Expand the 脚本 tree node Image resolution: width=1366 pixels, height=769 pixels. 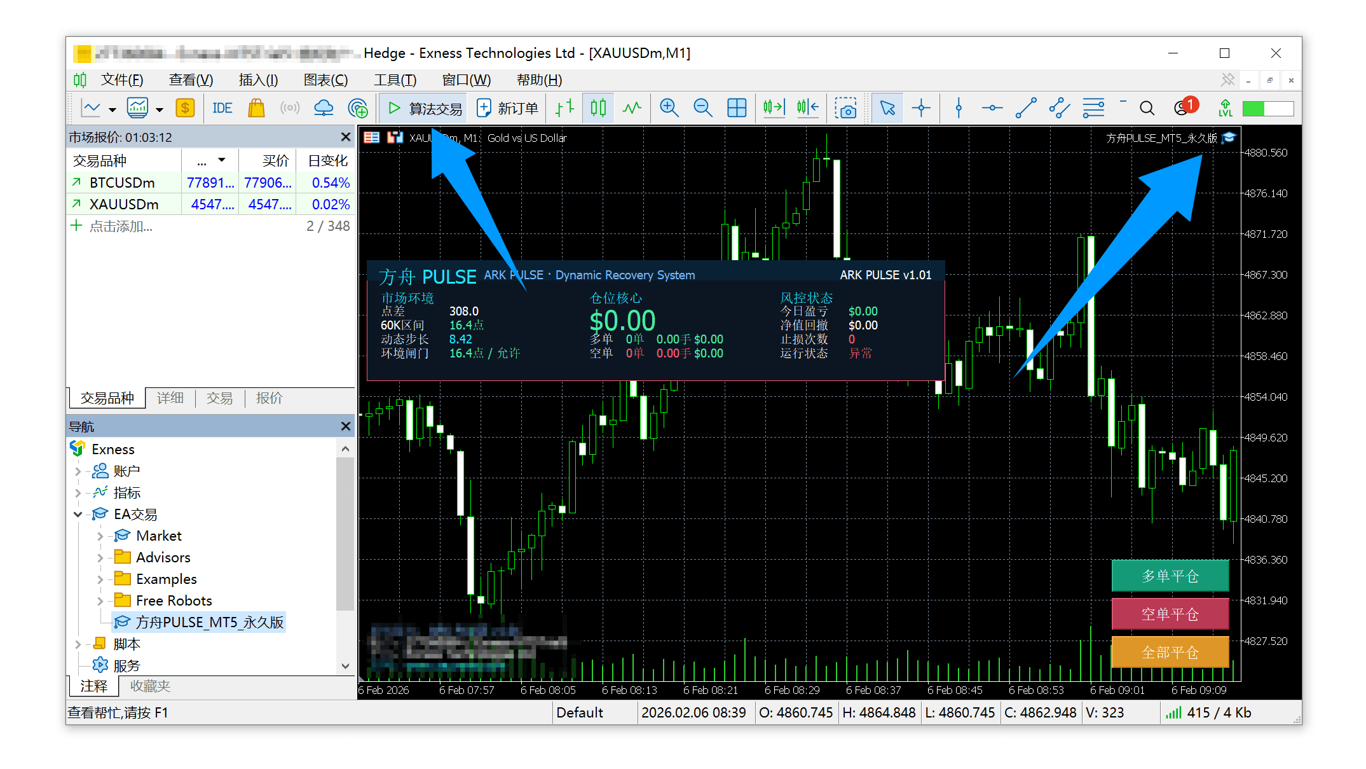(x=78, y=644)
